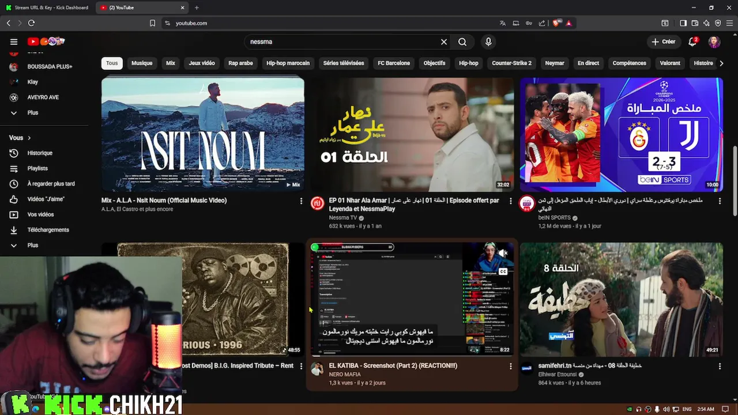Open the browser main menu
This screenshot has height=415, width=738.
[729, 23]
